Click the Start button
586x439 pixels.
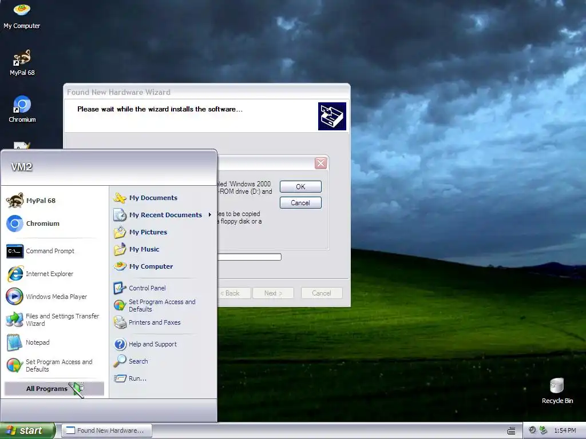click(27, 430)
